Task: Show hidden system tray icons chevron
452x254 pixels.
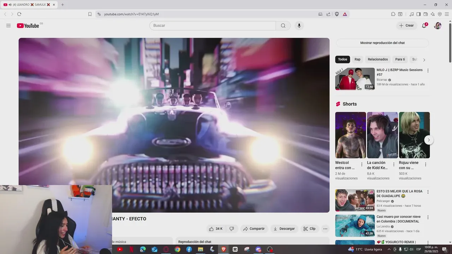Action: pos(389,249)
